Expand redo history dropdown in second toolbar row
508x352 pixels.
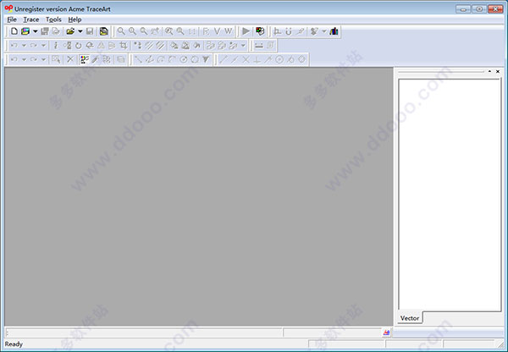(43, 46)
